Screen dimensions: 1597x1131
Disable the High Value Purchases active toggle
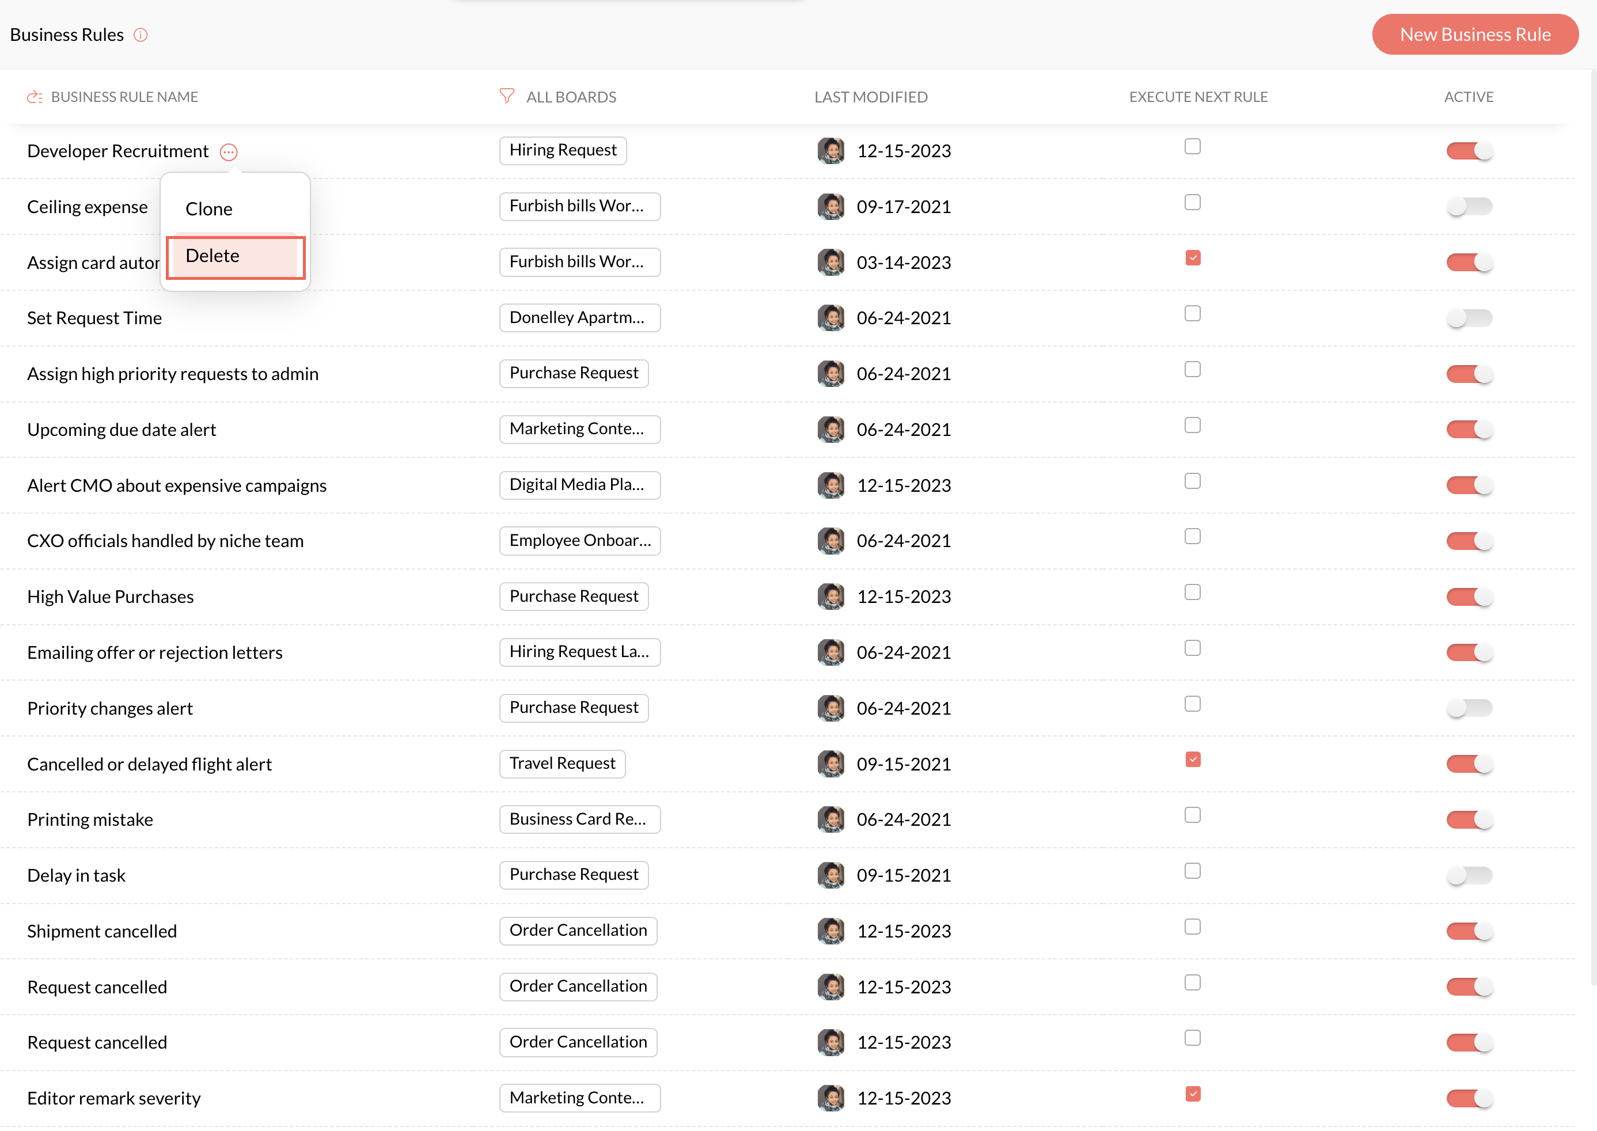point(1469,596)
